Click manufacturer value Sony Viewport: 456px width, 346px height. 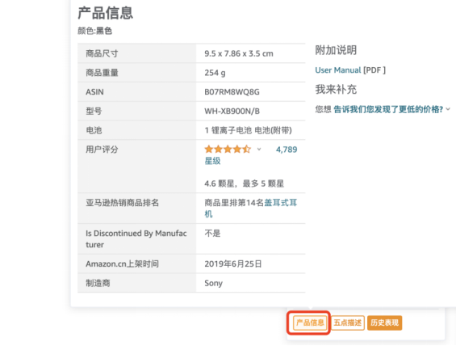point(213,283)
